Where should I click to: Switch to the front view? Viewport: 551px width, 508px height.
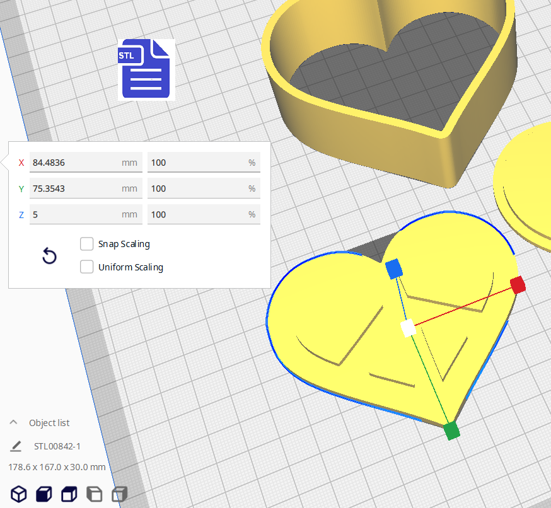[43, 494]
